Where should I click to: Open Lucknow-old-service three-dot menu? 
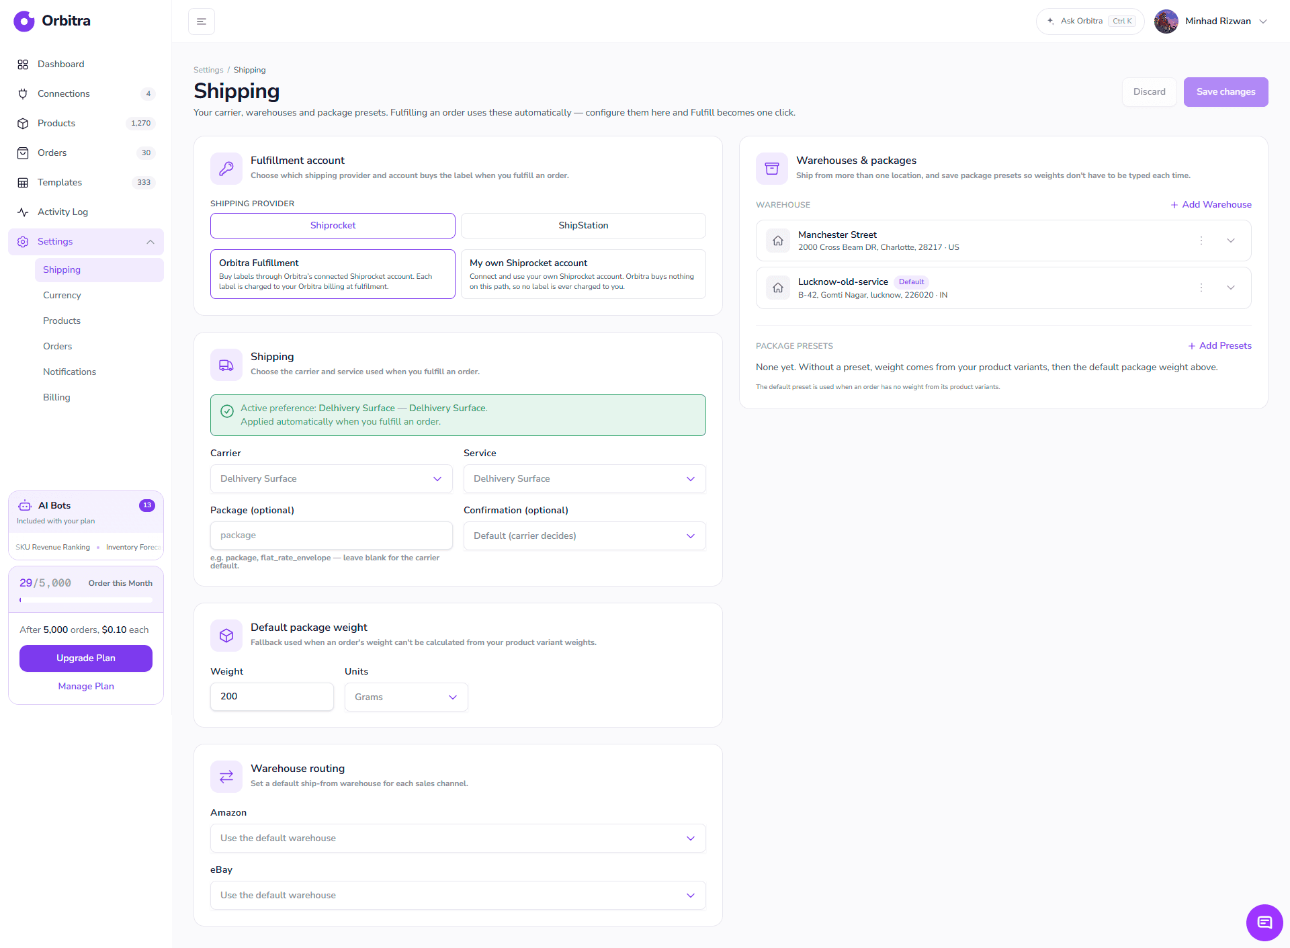1201,288
